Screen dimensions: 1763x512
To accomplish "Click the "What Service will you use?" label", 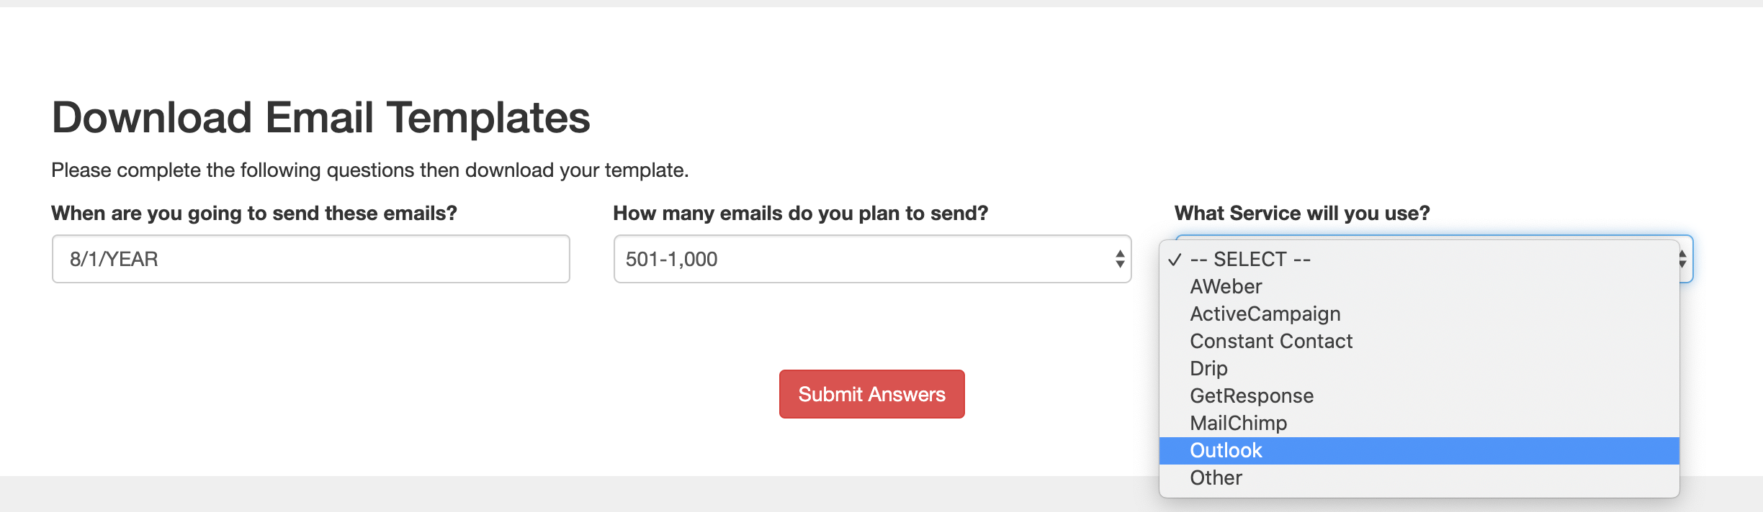I will tap(1301, 213).
